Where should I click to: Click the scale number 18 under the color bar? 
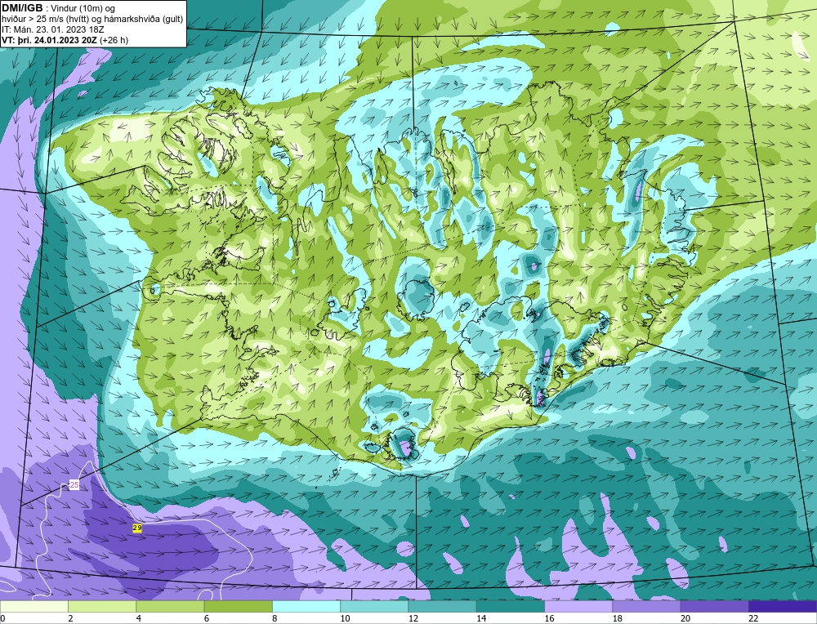[x=618, y=618]
